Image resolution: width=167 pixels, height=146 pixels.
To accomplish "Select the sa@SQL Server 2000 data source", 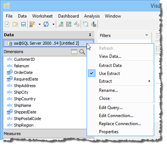I will (x=49, y=43).
